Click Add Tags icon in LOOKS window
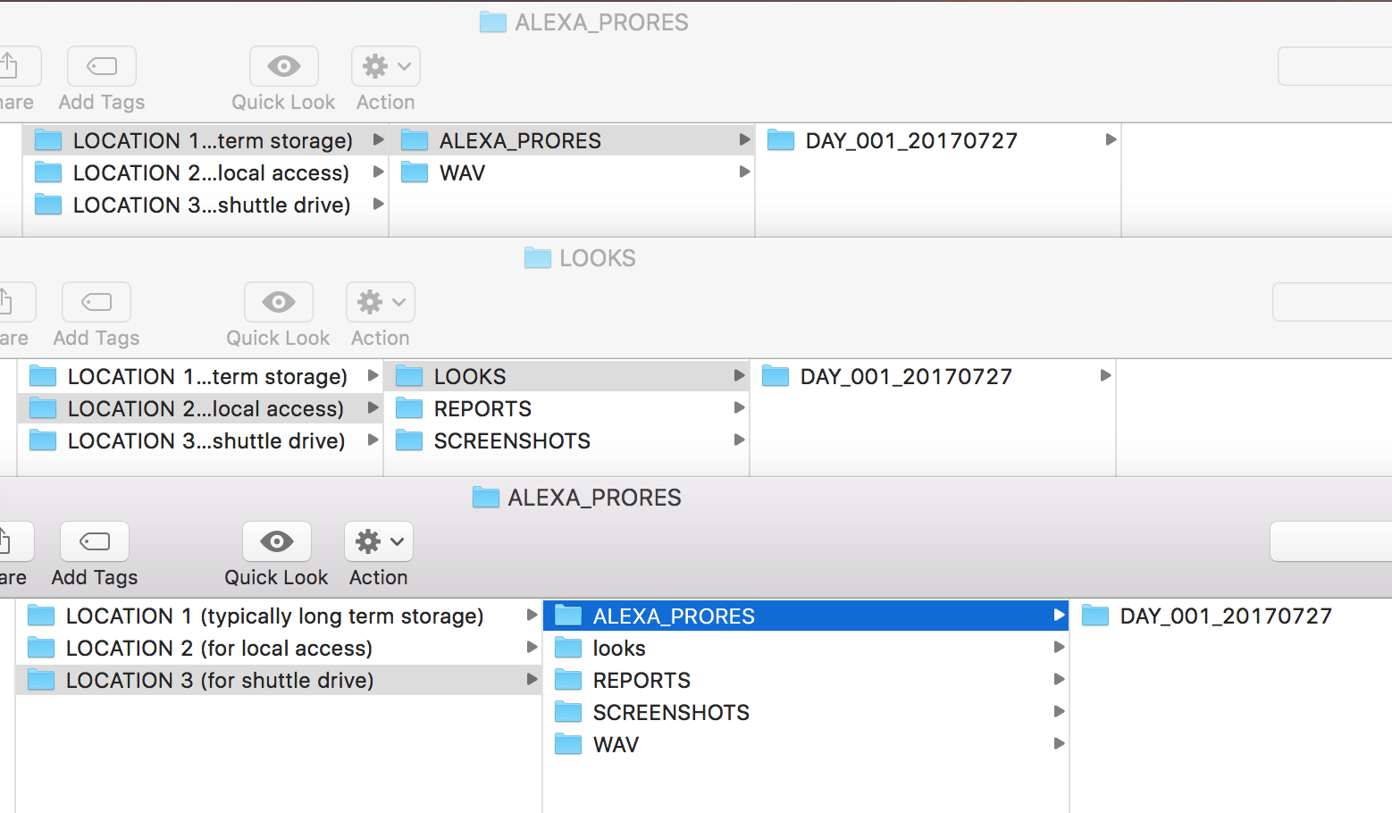 tap(96, 303)
